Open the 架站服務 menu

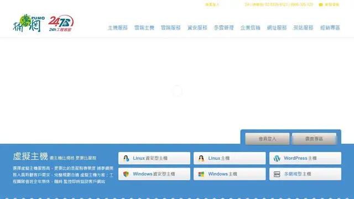[x=304, y=28]
